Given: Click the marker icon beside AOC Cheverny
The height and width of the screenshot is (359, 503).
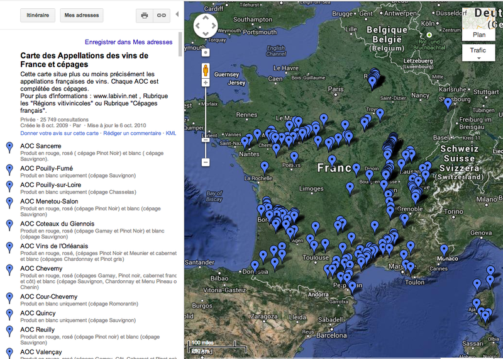Looking at the screenshot, I should (9, 270).
